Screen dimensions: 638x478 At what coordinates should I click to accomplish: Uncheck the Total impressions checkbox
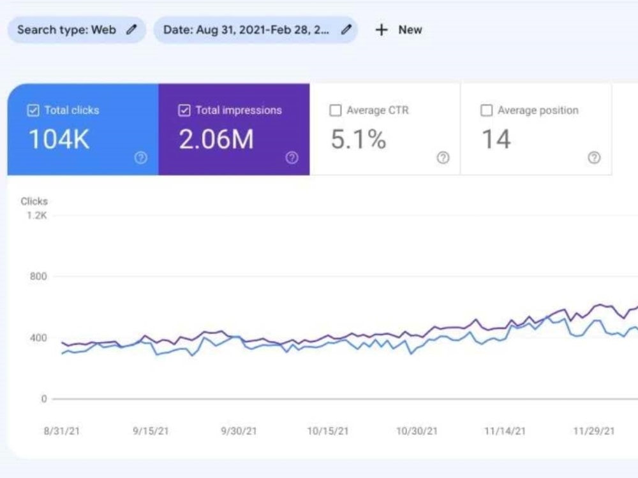[184, 110]
